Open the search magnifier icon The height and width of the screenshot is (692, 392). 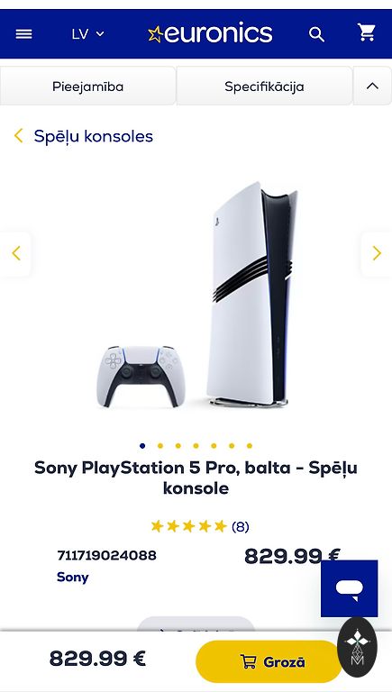coord(316,34)
